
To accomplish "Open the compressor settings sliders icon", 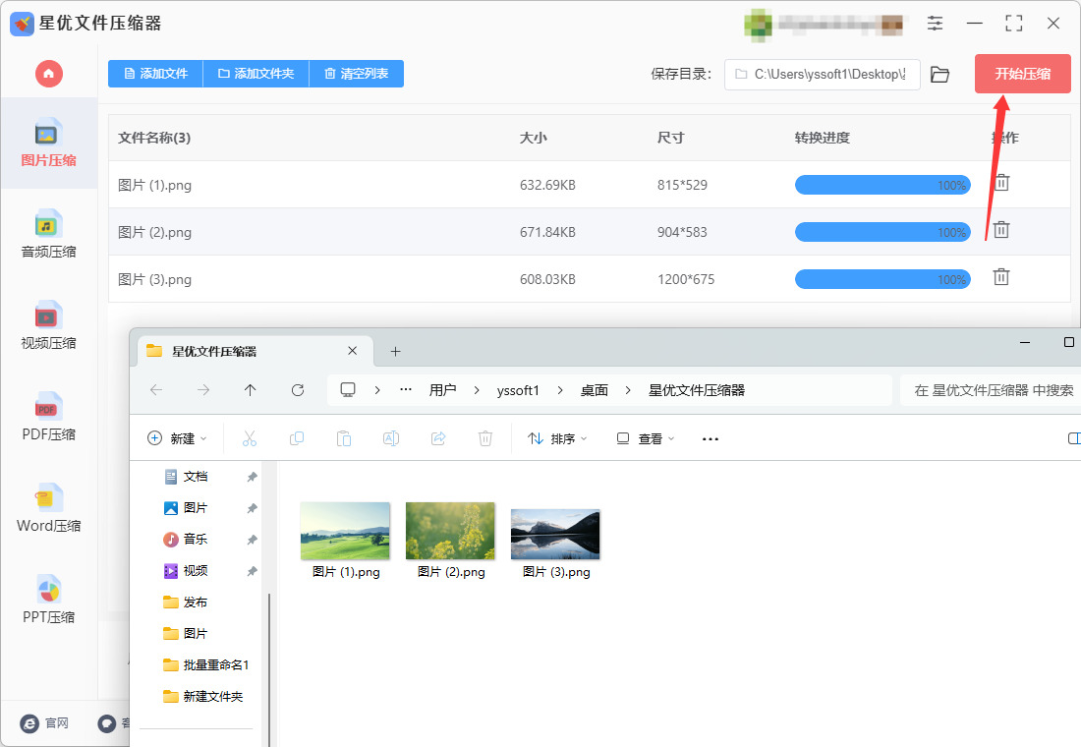I will tap(935, 24).
